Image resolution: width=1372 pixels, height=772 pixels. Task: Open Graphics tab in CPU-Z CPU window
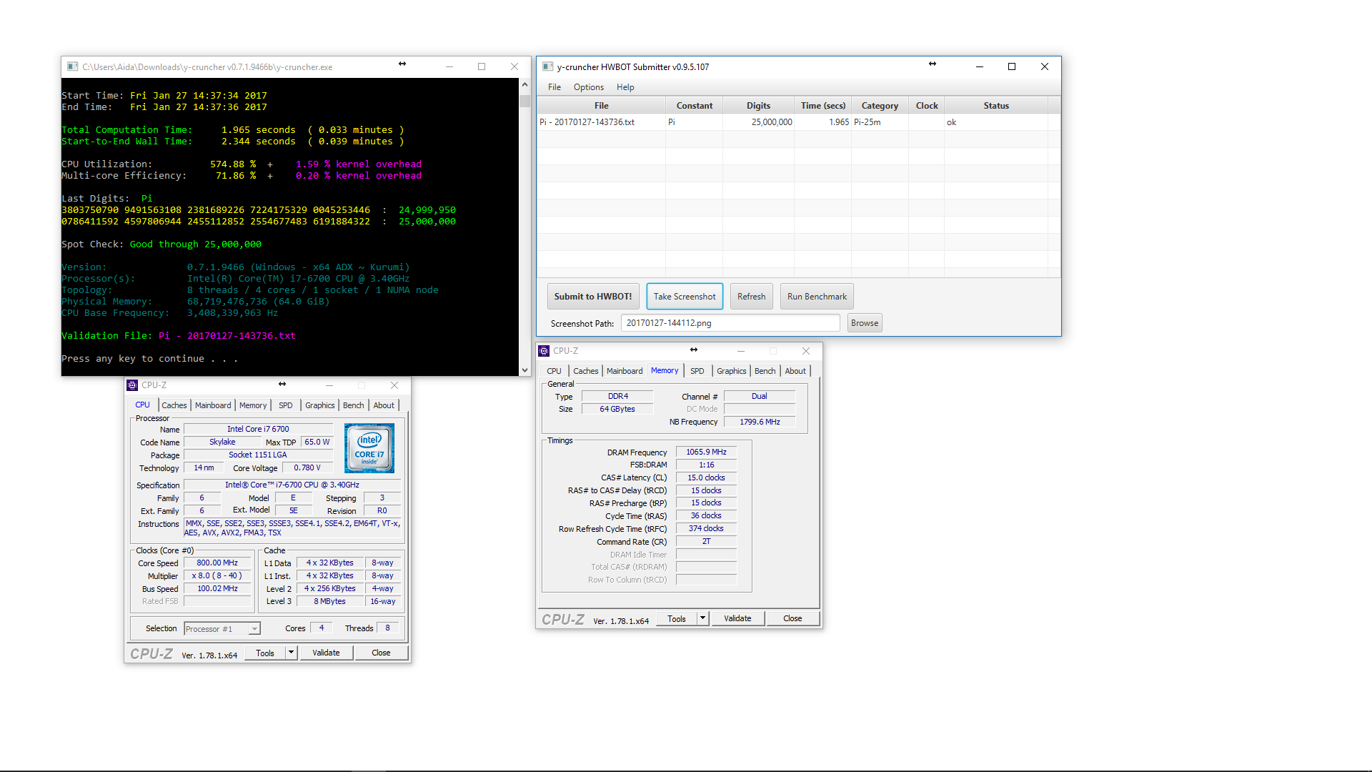coord(319,405)
